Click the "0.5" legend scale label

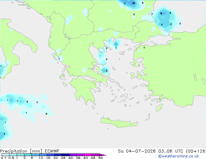pyautogui.click(x=11, y=158)
